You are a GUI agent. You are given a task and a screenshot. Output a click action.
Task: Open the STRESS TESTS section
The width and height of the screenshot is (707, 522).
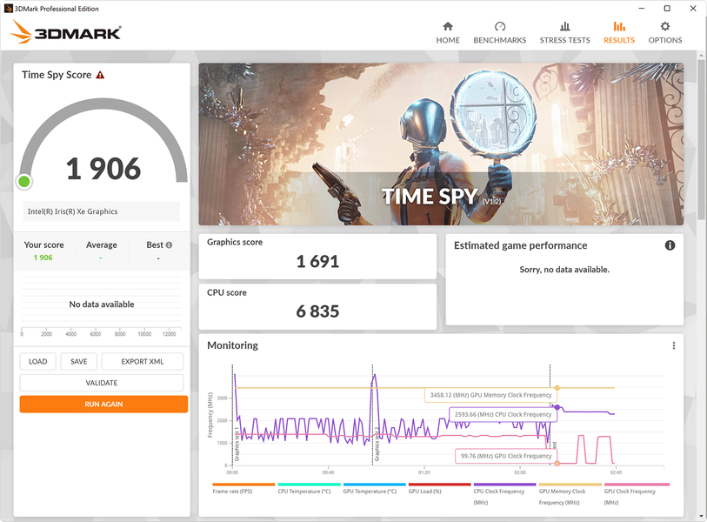(x=564, y=32)
